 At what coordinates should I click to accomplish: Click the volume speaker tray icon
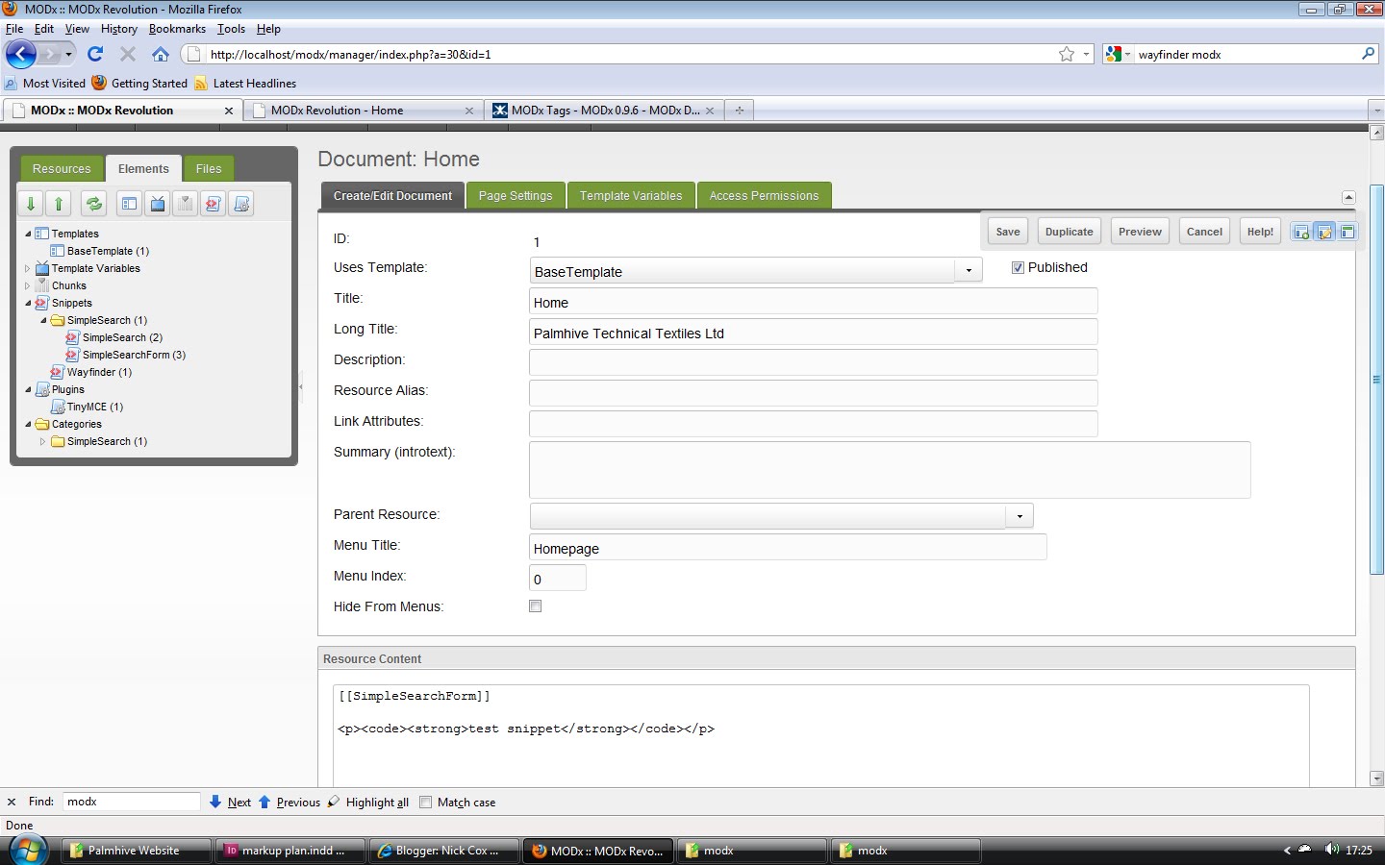[x=1332, y=850]
